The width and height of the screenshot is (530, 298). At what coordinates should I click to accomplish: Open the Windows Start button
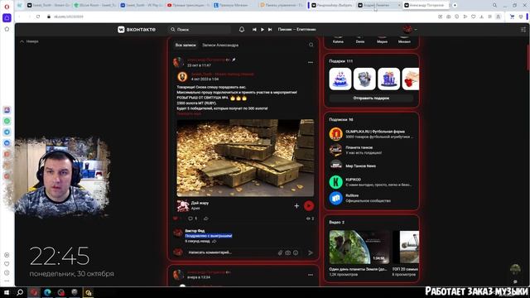click(7, 292)
